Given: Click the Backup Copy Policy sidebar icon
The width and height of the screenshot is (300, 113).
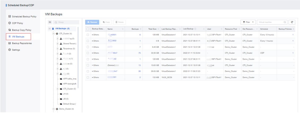Looking at the screenshot, I should (10, 30).
